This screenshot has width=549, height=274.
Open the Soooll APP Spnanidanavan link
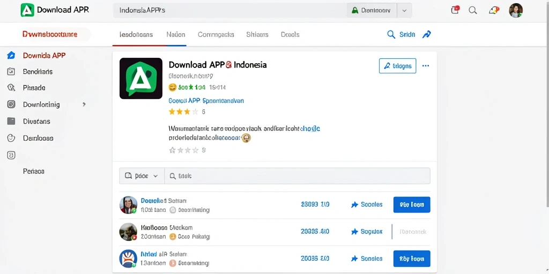(206, 101)
